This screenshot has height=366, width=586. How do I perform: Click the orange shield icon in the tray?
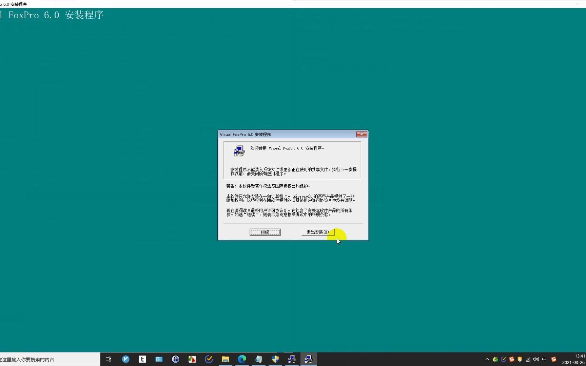(x=520, y=359)
